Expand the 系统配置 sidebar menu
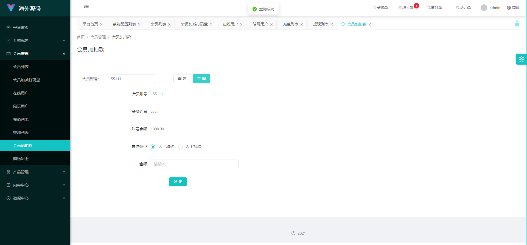The width and height of the screenshot is (527, 245). click(x=35, y=41)
